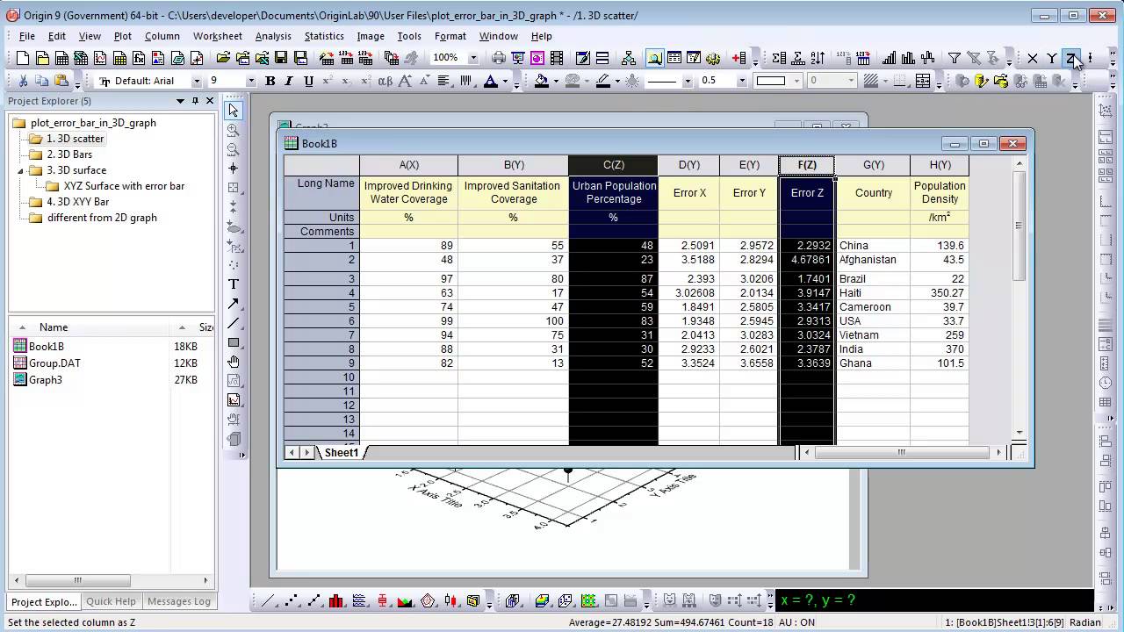Switch to the Messages Log tab
The image size is (1124, 632).
coord(179,601)
